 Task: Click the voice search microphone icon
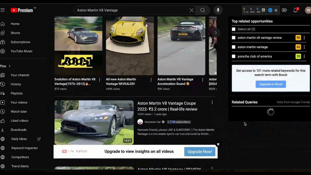218,10
